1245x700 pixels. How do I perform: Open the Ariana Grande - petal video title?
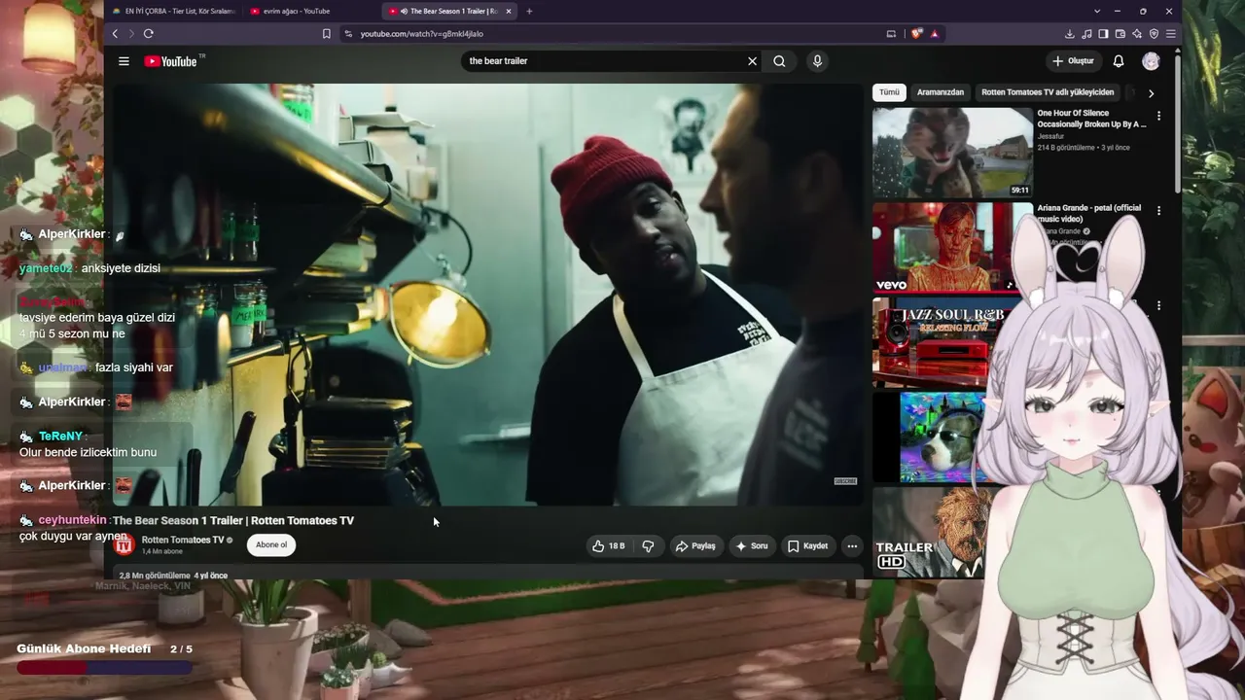tap(1089, 213)
